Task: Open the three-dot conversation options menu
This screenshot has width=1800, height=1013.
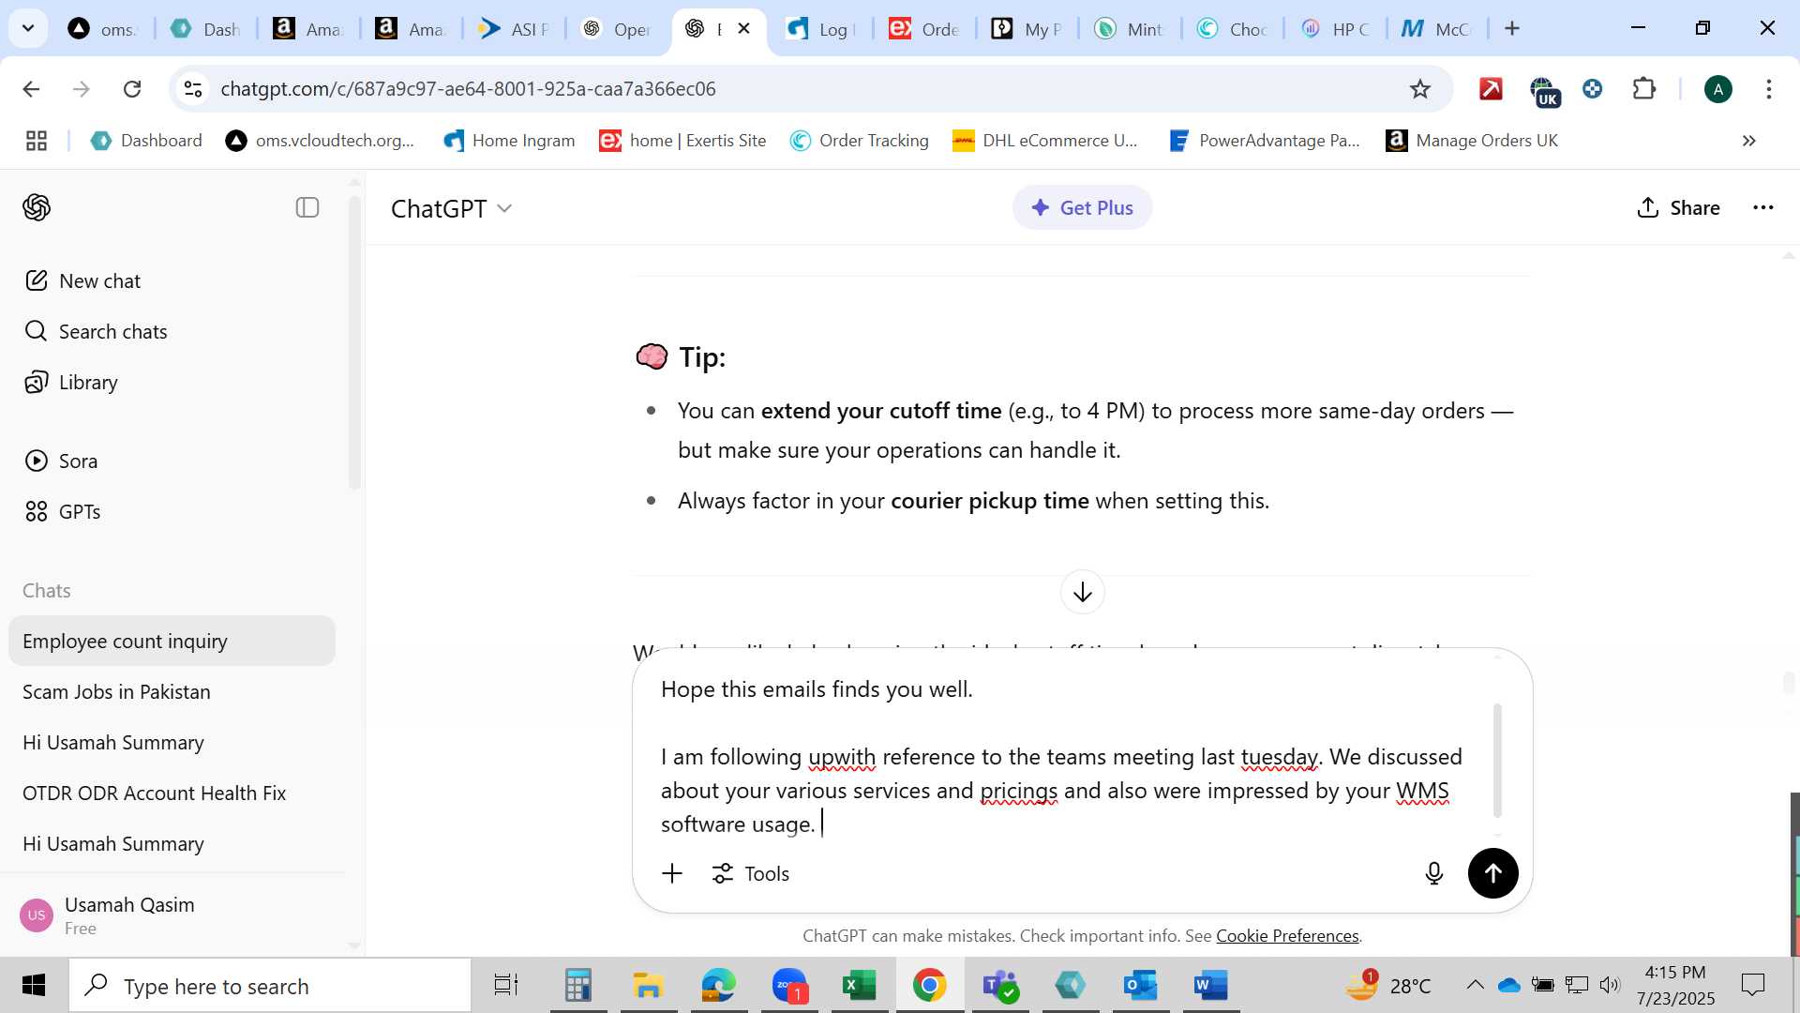Action: (x=1762, y=207)
